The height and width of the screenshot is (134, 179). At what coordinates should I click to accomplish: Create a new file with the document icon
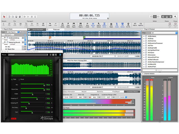coord(9,17)
